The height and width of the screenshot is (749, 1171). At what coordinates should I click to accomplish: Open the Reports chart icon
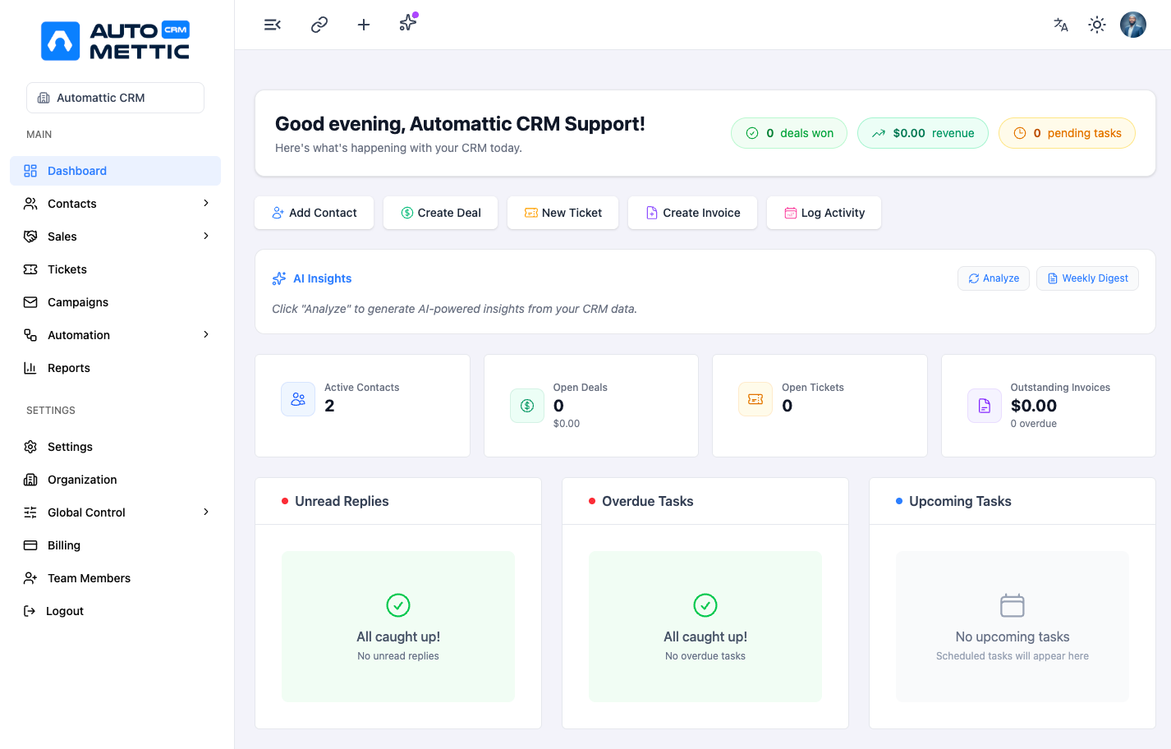pyautogui.click(x=29, y=367)
